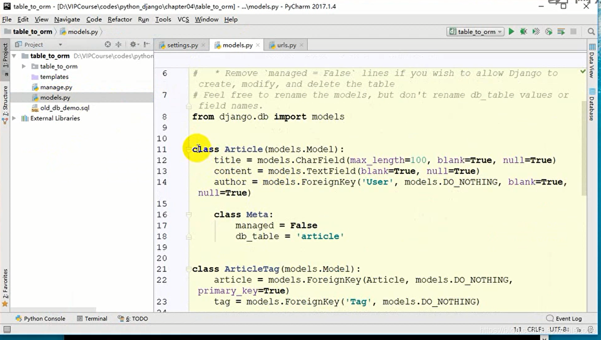Fold the Meta class at line 16
Viewport: 601px width, 340px height.
point(189,215)
